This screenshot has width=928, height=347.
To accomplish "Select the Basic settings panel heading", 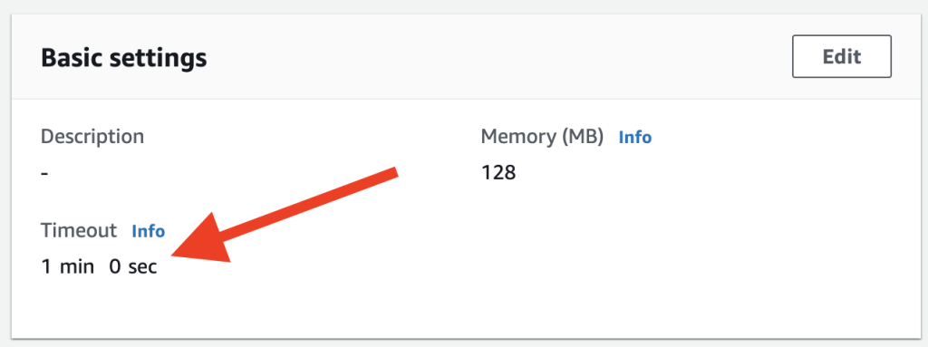I will point(123,58).
